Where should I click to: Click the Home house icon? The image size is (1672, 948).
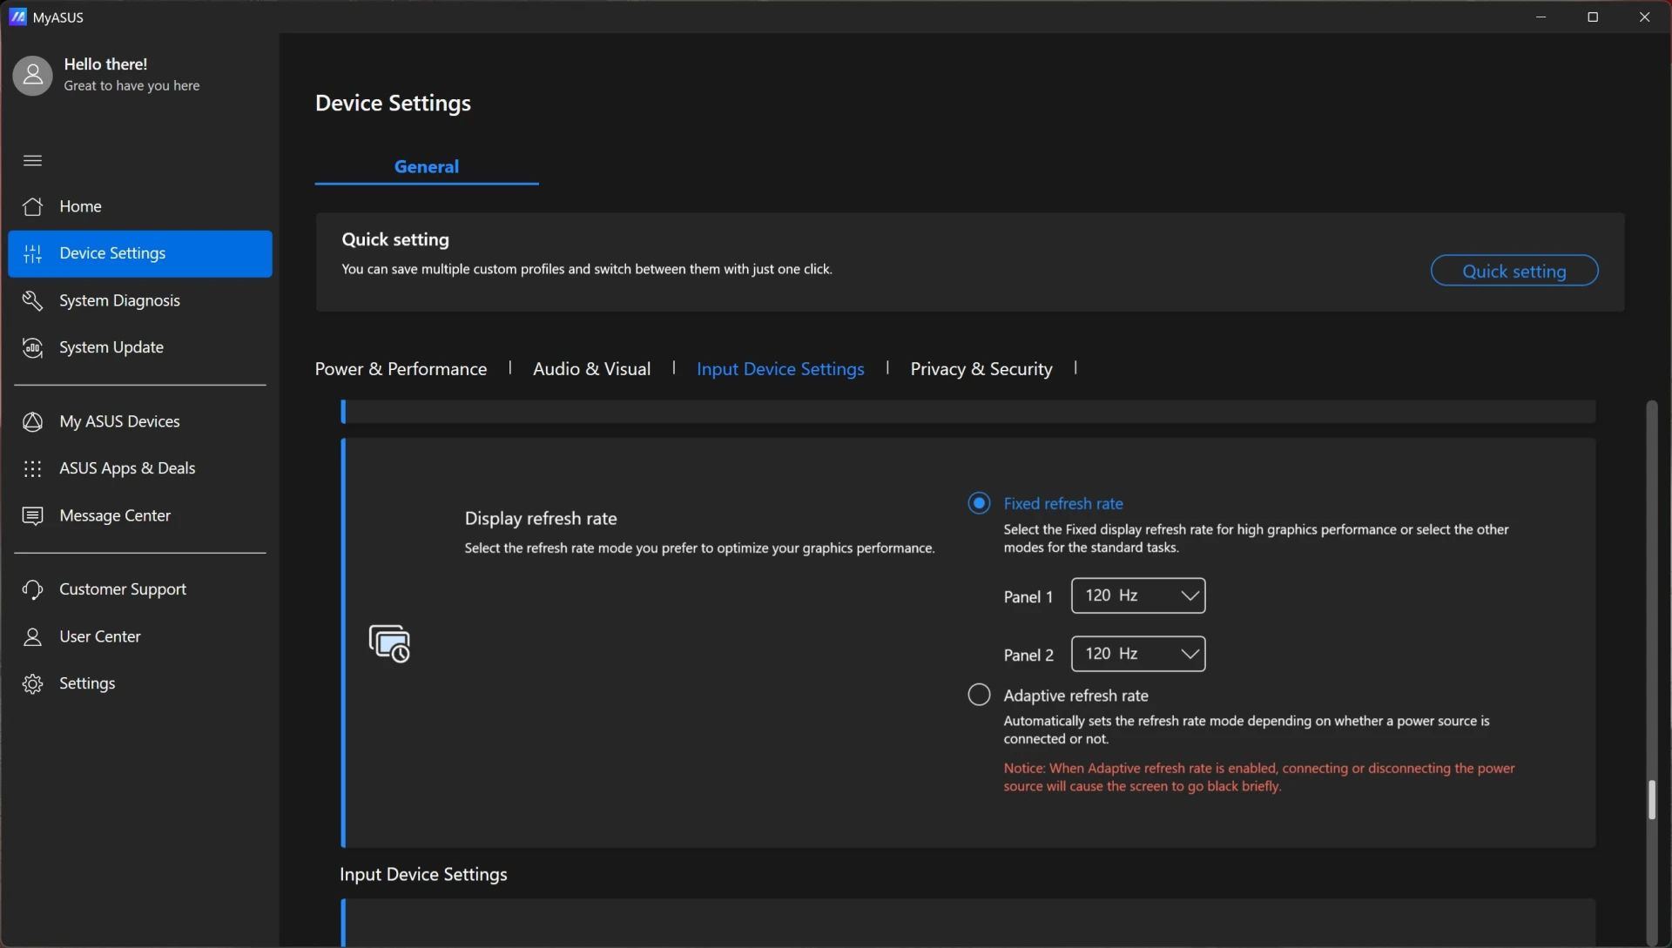pos(32,206)
